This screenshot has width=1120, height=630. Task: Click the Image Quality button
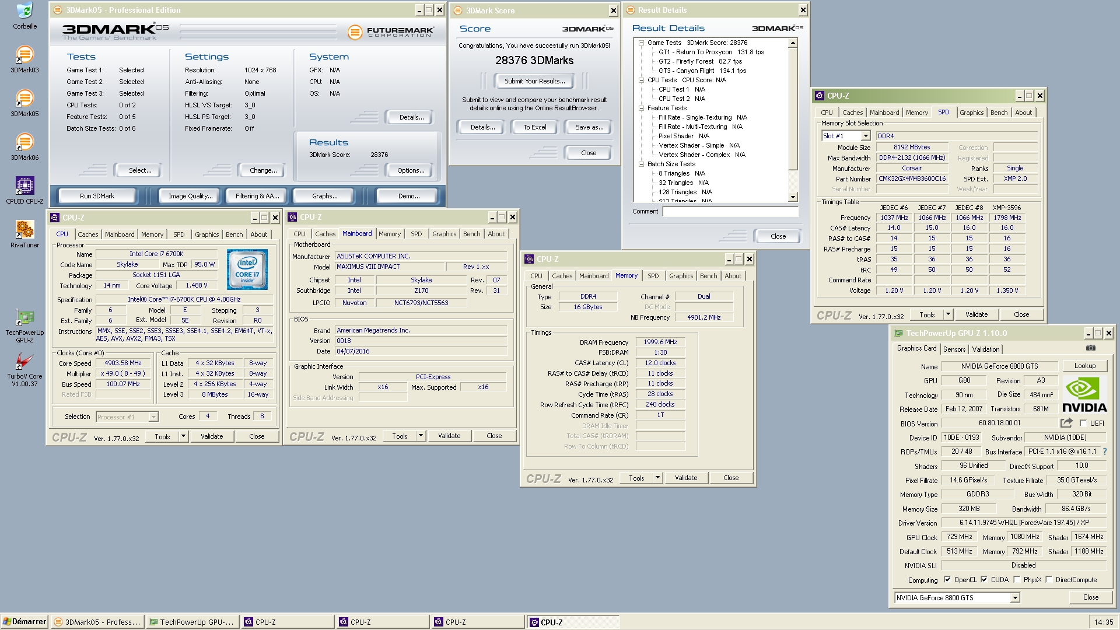click(x=190, y=196)
